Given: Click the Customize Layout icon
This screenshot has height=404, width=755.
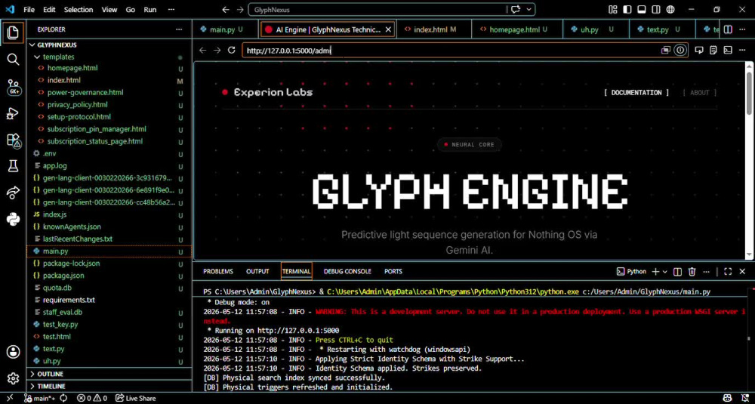Looking at the screenshot, I should (x=613, y=9).
